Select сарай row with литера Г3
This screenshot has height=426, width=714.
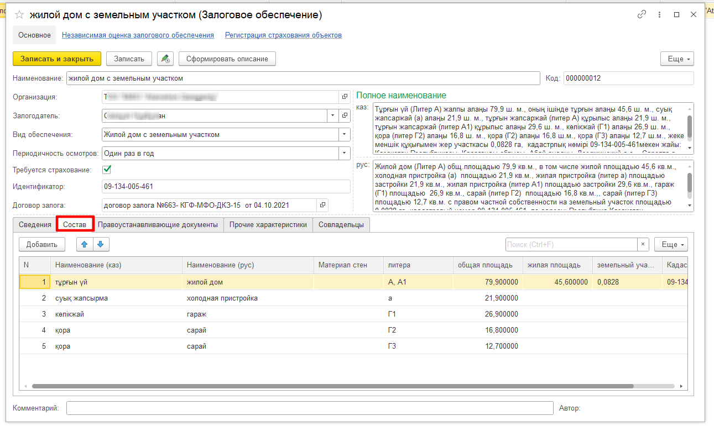pos(353,346)
